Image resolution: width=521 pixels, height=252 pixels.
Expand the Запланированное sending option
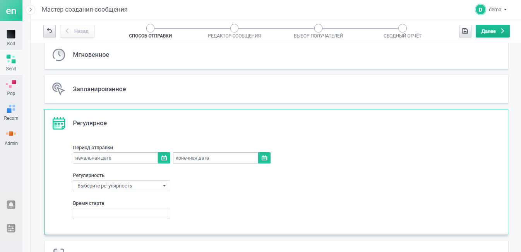pyautogui.click(x=276, y=89)
